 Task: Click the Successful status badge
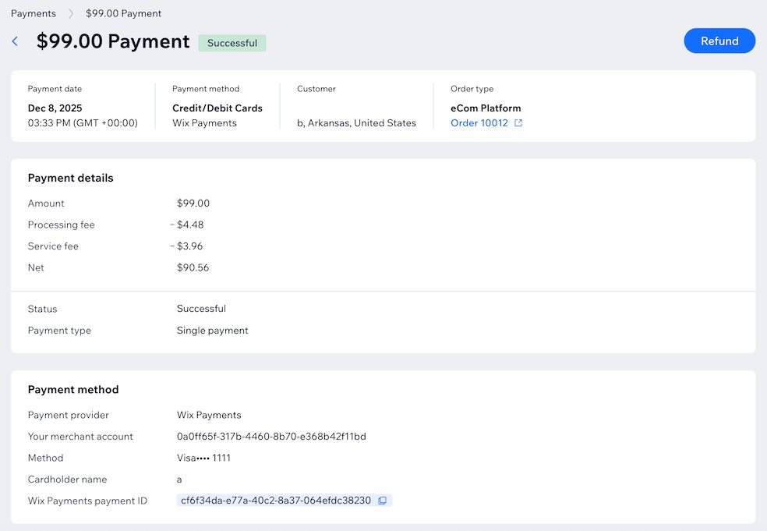tap(232, 44)
